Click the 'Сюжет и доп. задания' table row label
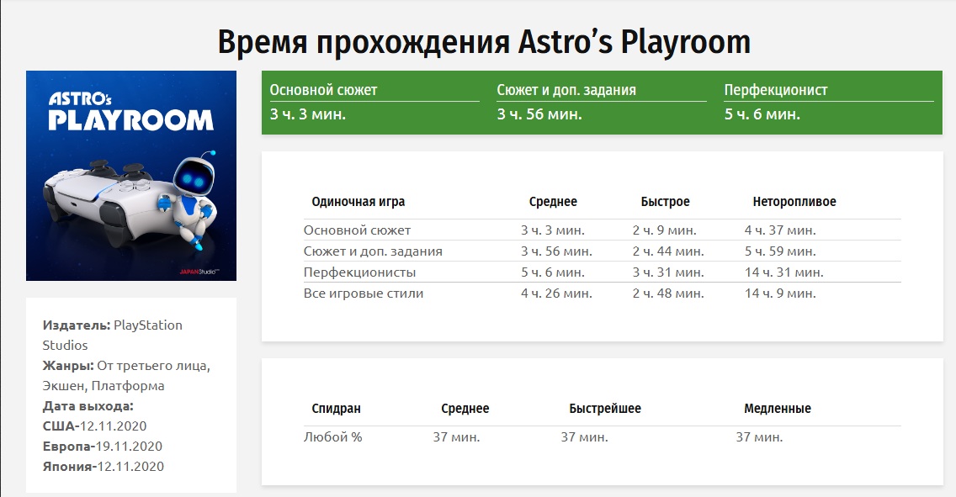The width and height of the screenshot is (956, 497). pos(373,251)
